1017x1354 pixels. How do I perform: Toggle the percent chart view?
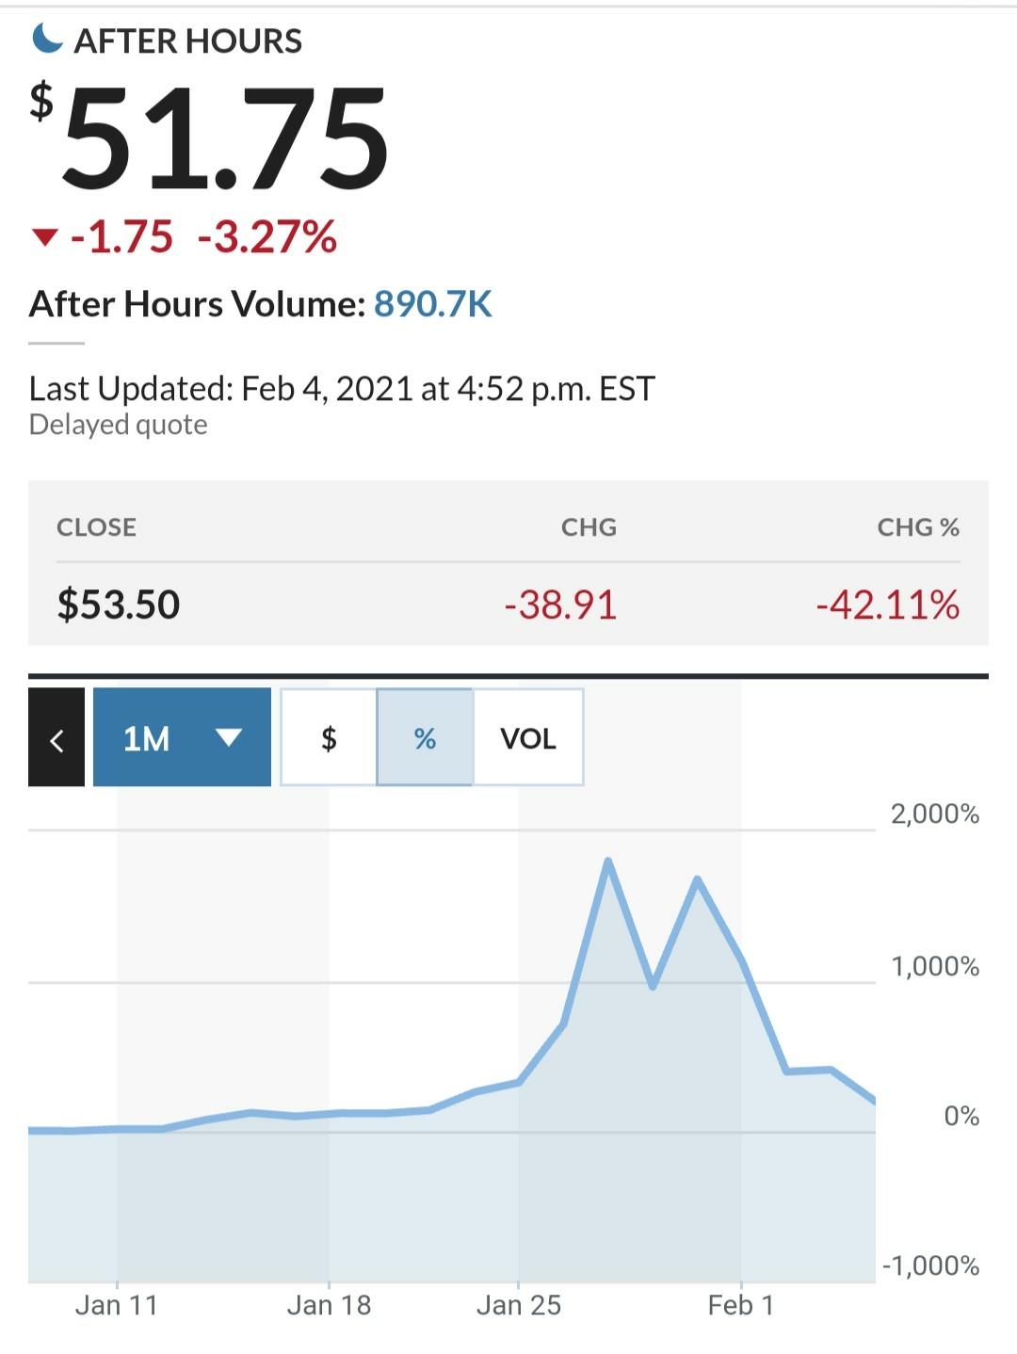tap(425, 737)
